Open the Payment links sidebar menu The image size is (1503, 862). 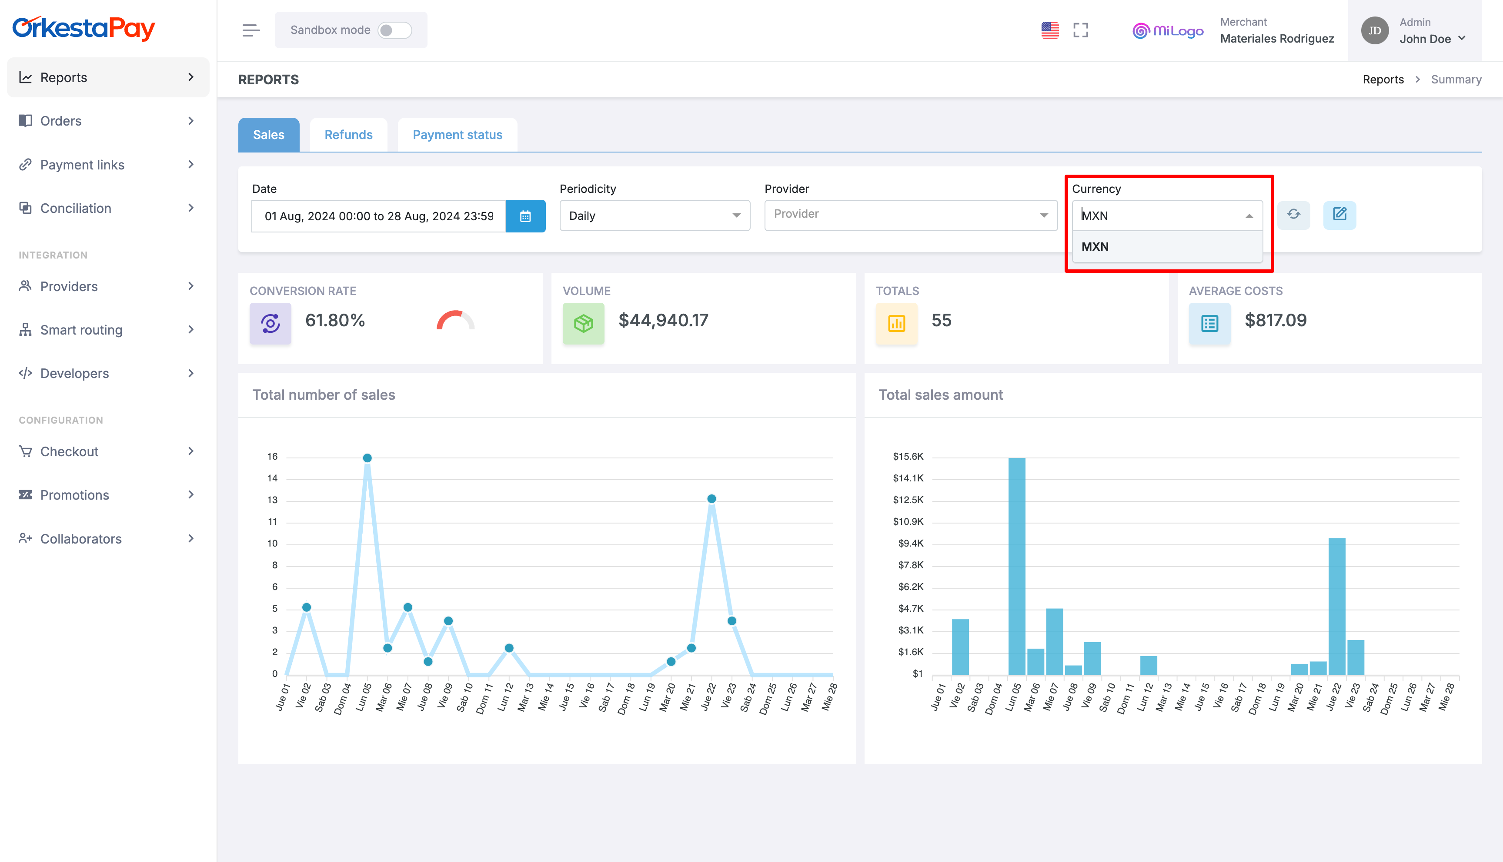(x=108, y=165)
